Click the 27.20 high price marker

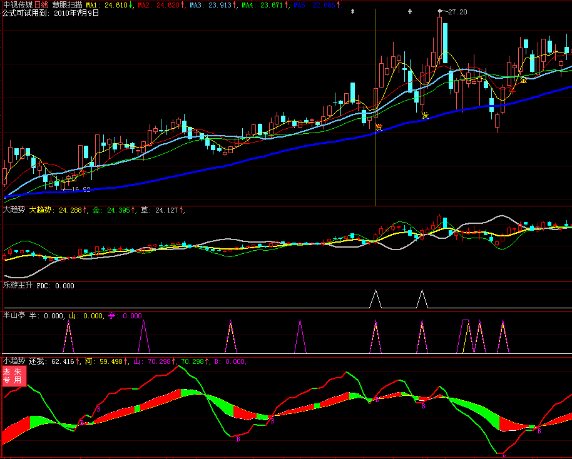tap(457, 12)
